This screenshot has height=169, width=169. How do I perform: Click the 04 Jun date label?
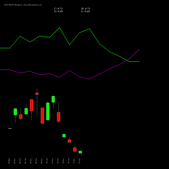(x=25, y=161)
